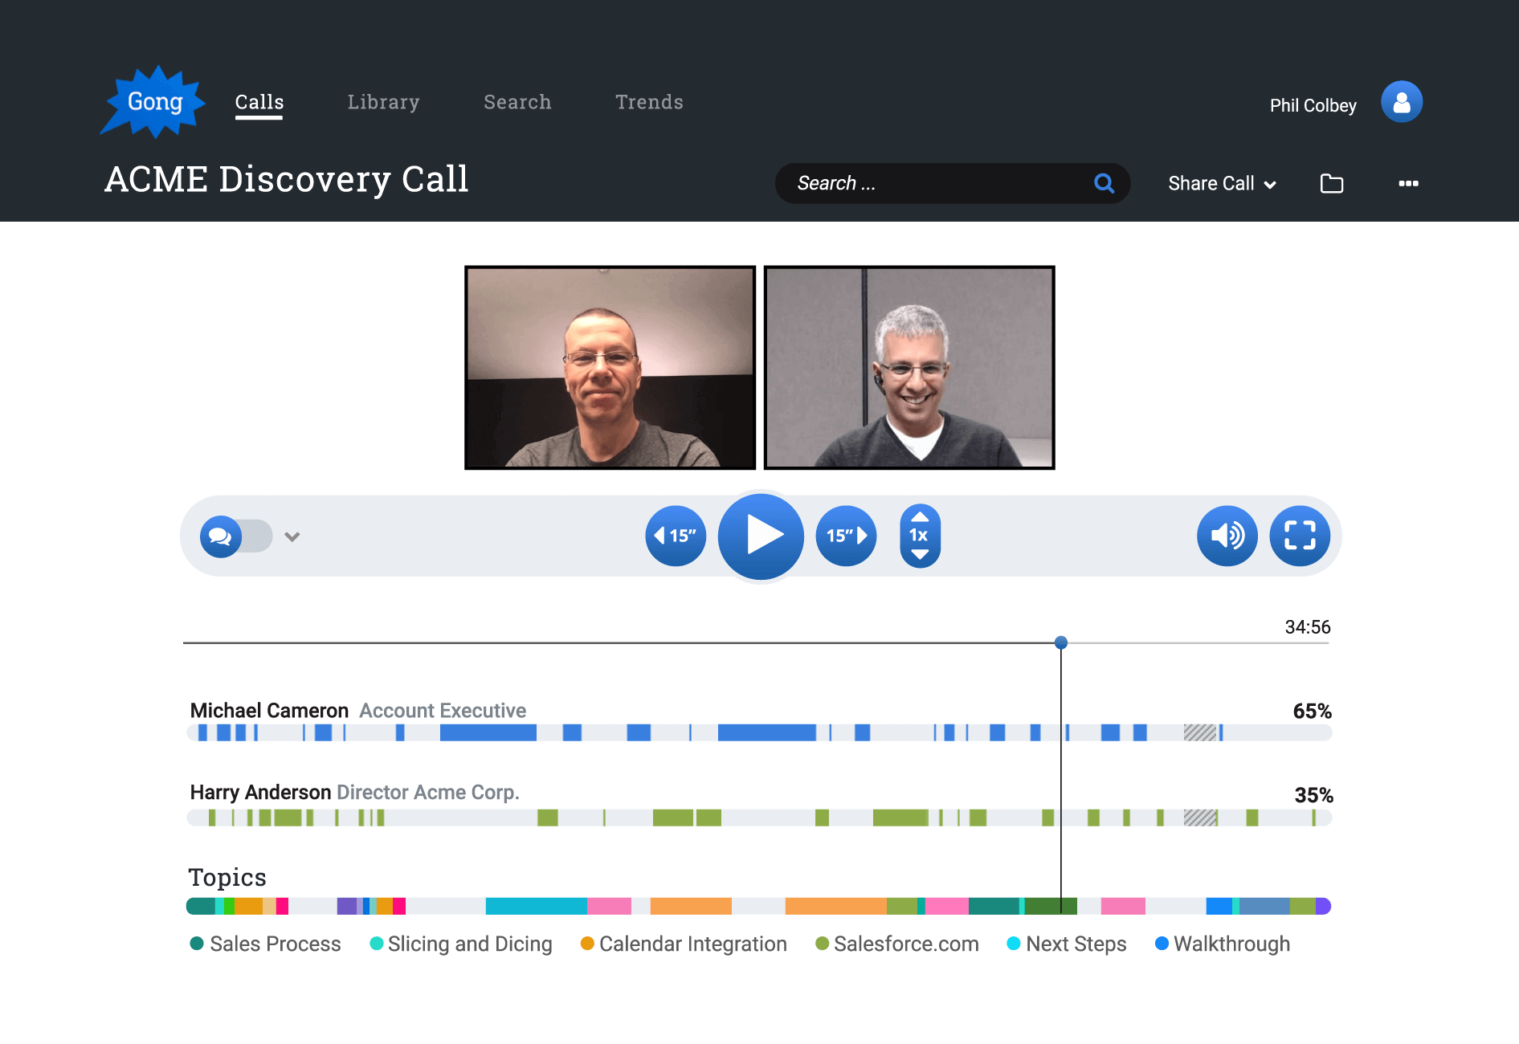Viewport: 1519px width, 1044px height.
Task: Click Michael Cameron's longest blue talk segment
Action: (766, 732)
